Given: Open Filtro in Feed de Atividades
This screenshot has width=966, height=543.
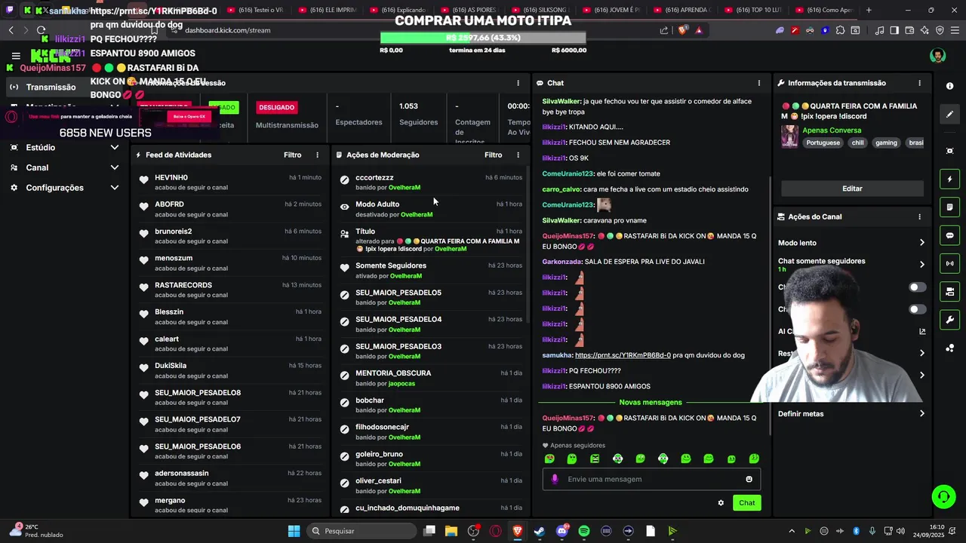Looking at the screenshot, I should click(x=293, y=155).
